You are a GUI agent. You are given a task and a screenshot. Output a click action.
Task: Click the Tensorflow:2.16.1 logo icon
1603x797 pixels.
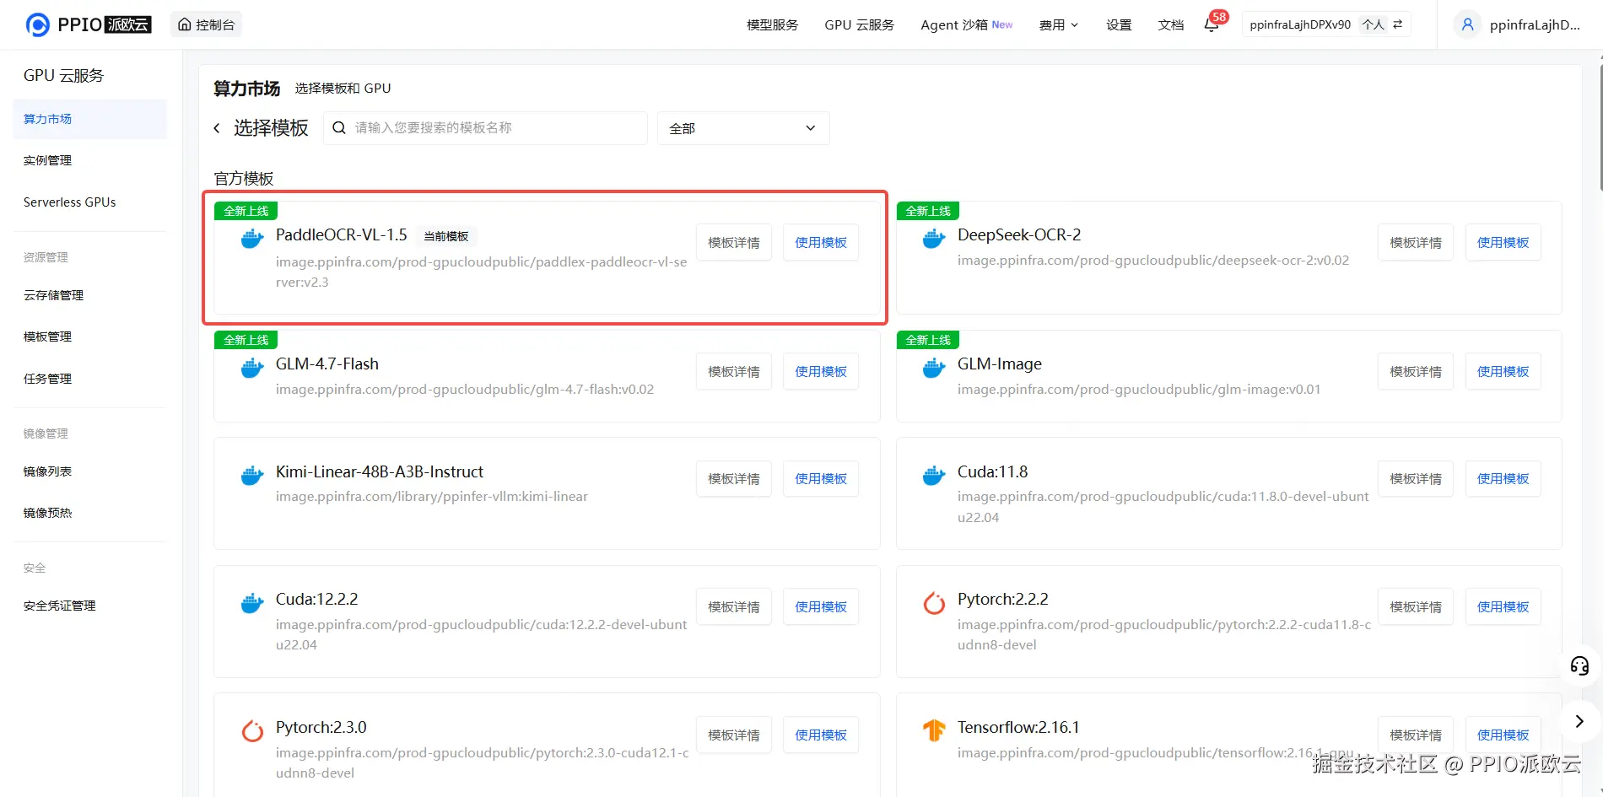[934, 730]
